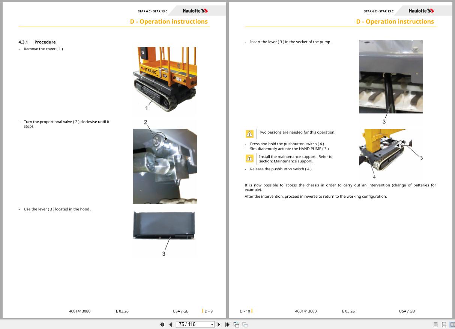
Task: Click the grayed-out next view icon
Action: point(245,324)
